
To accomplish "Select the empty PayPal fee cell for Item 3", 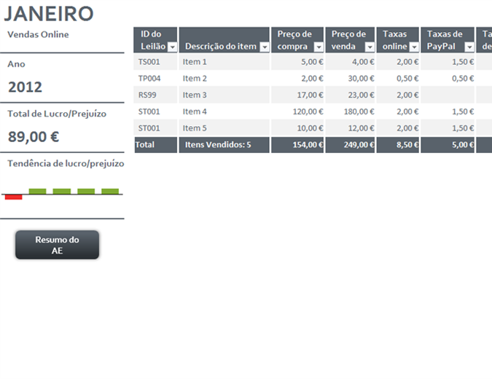I will (448, 95).
